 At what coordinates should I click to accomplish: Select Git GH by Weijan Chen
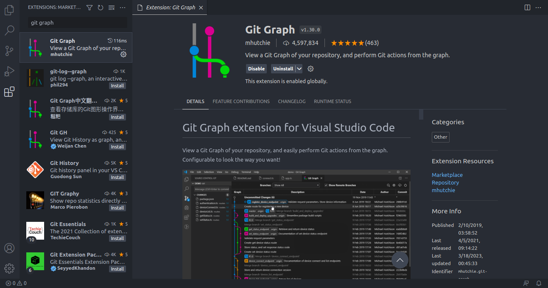[x=76, y=139]
